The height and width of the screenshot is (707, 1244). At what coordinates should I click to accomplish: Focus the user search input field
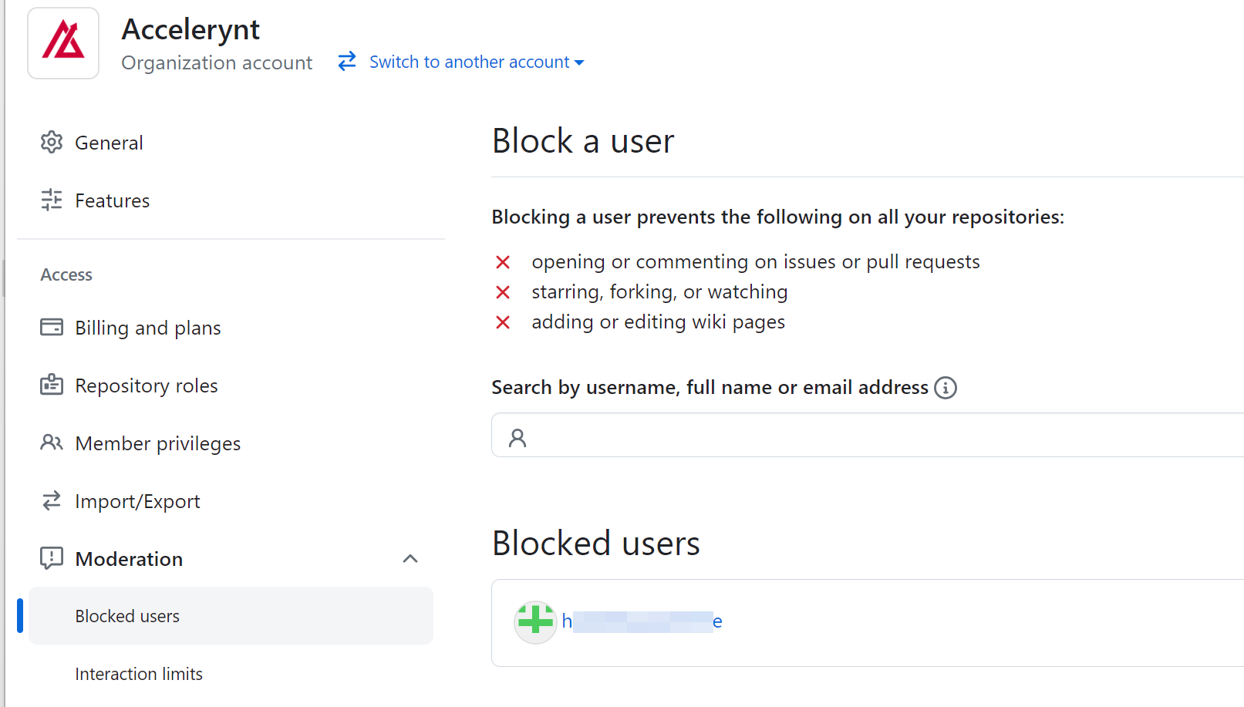868,435
